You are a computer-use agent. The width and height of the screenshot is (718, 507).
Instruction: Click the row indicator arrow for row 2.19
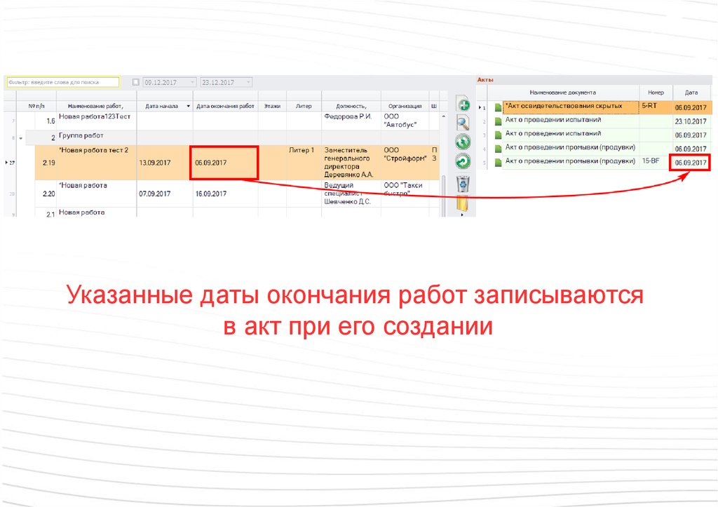(6, 163)
